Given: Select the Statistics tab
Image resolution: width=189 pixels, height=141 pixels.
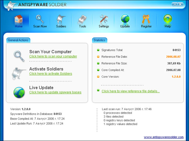Looking at the screenshot, I should click(x=100, y=40).
